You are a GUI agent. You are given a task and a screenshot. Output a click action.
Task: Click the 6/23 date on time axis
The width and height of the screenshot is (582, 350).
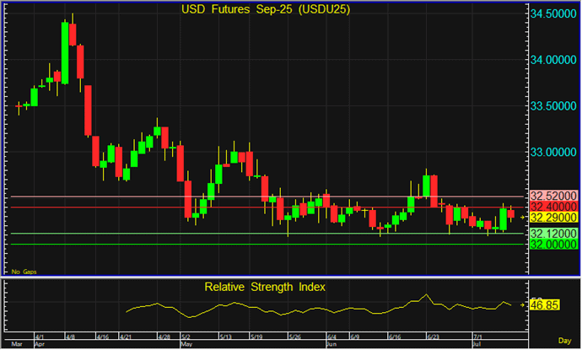[434, 336]
